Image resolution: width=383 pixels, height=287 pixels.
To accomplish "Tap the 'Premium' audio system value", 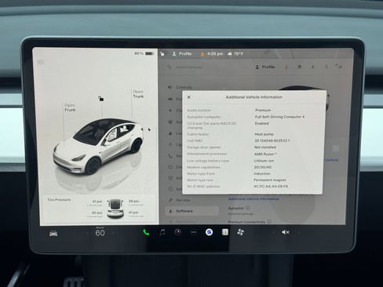I will point(263,110).
